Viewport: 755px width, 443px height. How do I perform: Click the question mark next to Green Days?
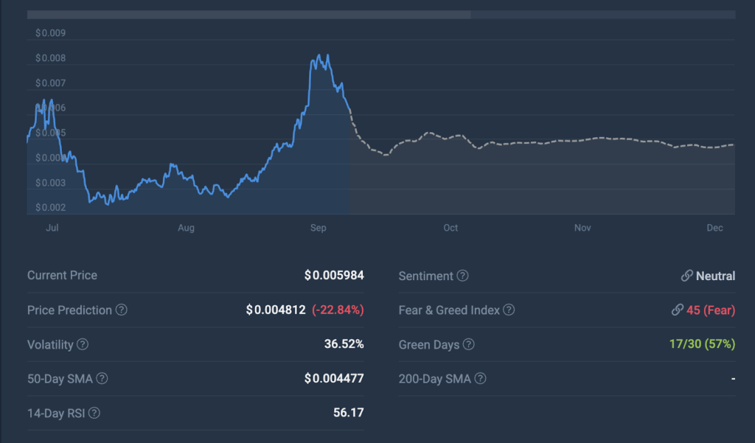click(x=469, y=345)
